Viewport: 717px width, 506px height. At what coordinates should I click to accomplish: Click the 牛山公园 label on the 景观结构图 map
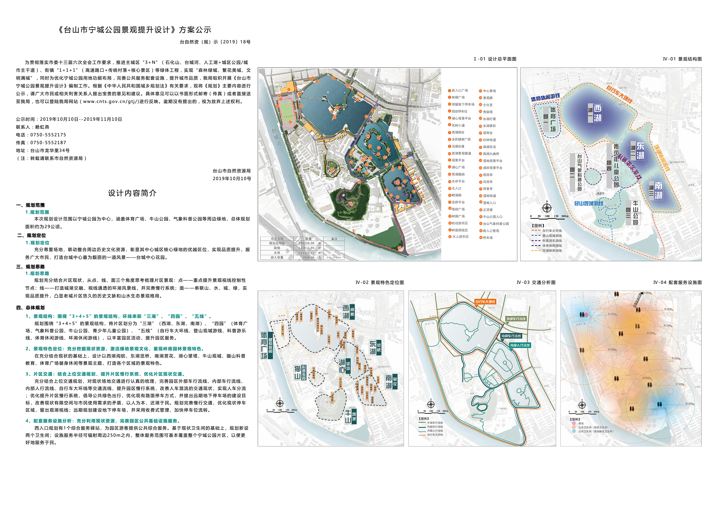pyautogui.click(x=636, y=213)
